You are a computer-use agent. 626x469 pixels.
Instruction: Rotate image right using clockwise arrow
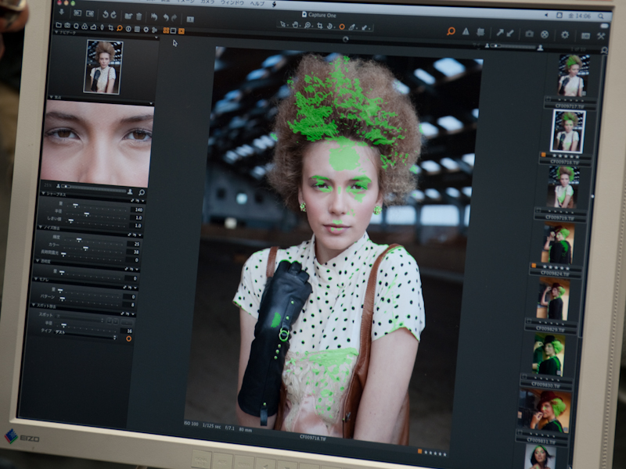pyautogui.click(x=113, y=15)
